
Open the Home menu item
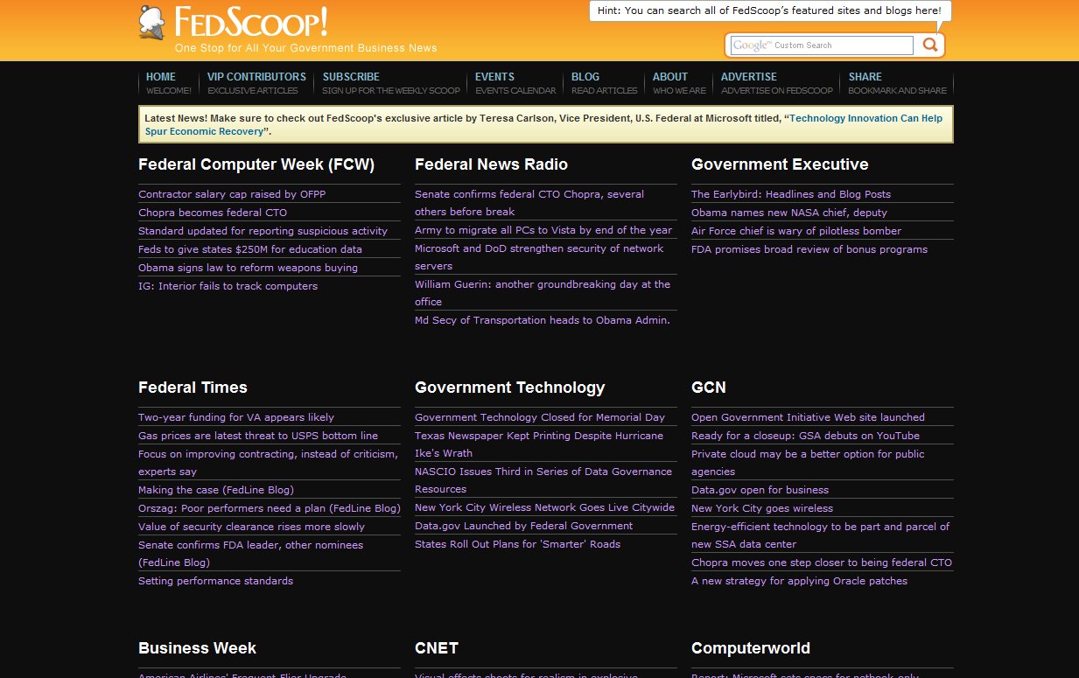pos(161,77)
